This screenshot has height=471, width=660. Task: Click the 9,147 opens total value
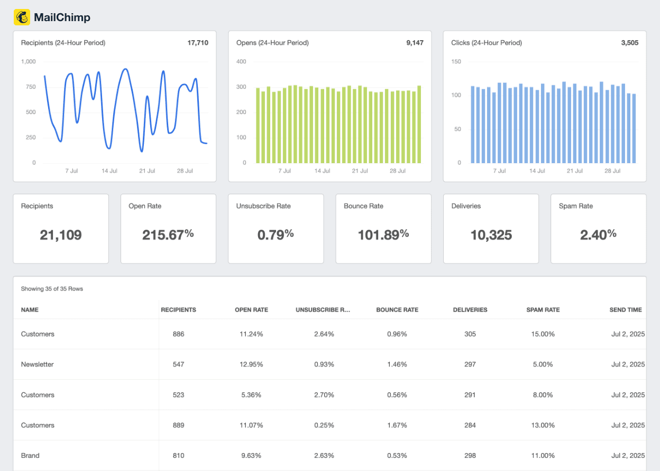tap(416, 43)
